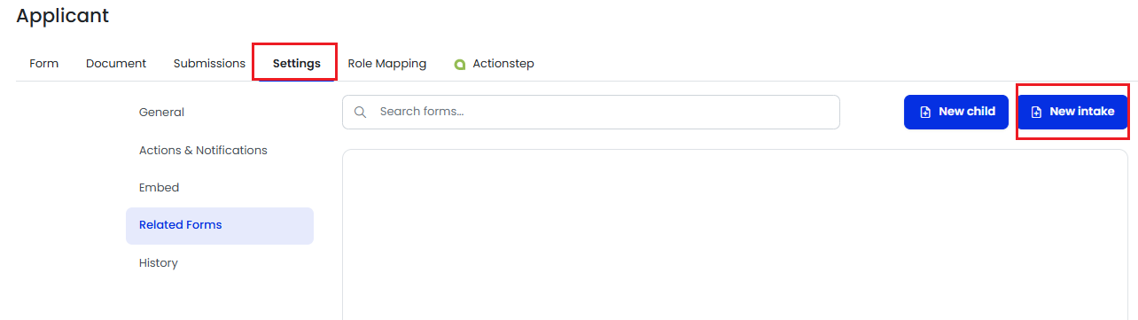Click the New child button
This screenshot has width=1138, height=320.
pyautogui.click(x=956, y=112)
